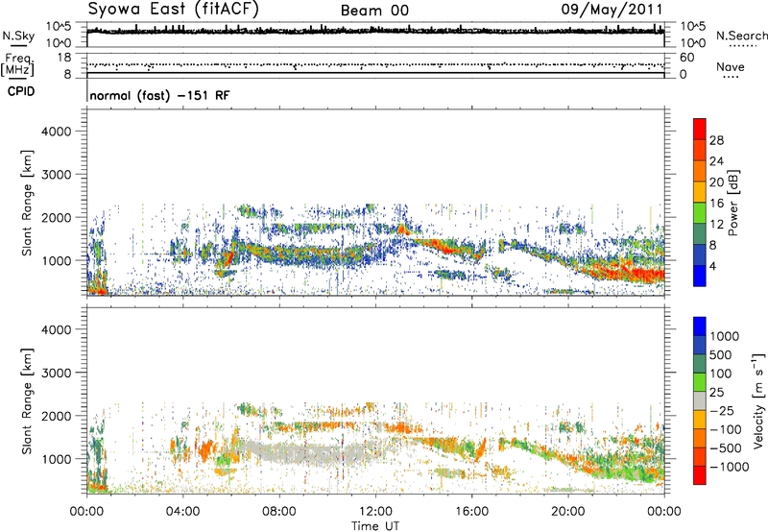This screenshot has width=768, height=532.
Task: Click '4000' on the power panel axis
Action: pyautogui.click(x=56, y=132)
